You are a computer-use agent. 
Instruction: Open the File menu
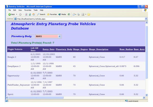pos(10,10)
